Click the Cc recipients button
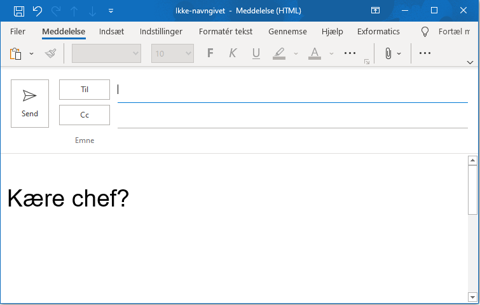Viewport: 480px width, 305px height. [85, 115]
